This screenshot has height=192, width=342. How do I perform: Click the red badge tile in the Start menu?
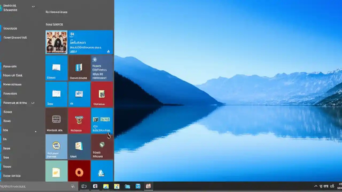click(x=79, y=120)
